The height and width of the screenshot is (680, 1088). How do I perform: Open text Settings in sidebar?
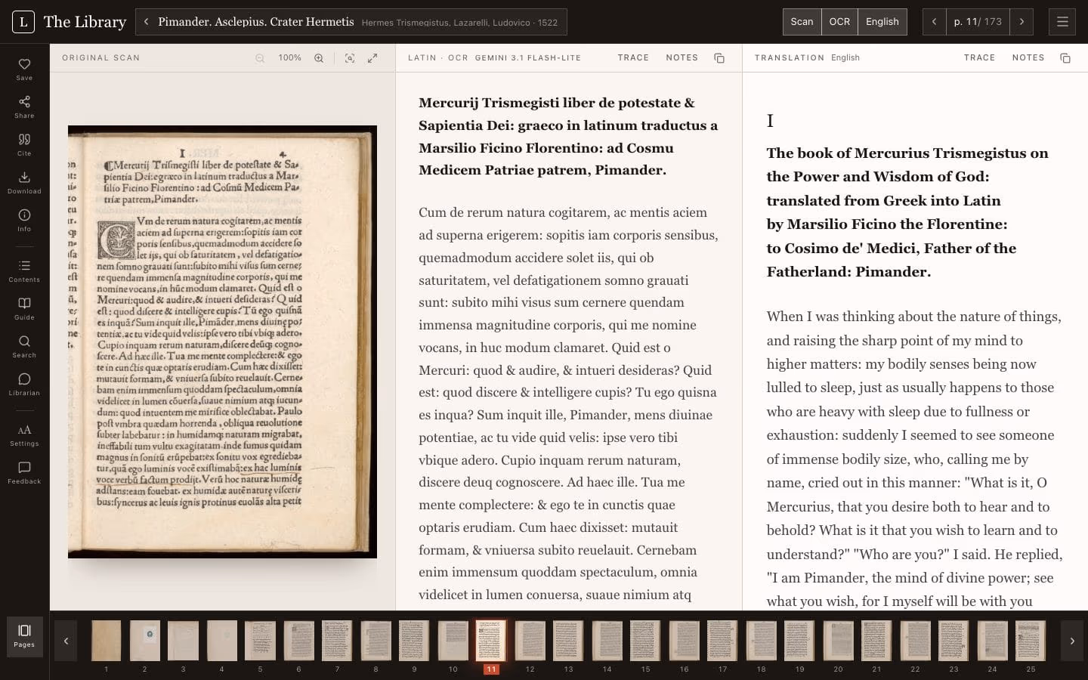click(x=24, y=434)
